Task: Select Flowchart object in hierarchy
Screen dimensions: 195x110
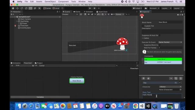Action: (24, 26)
